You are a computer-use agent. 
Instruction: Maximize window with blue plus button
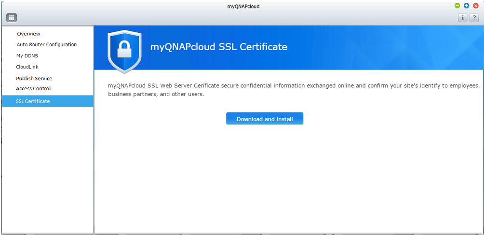click(467, 6)
